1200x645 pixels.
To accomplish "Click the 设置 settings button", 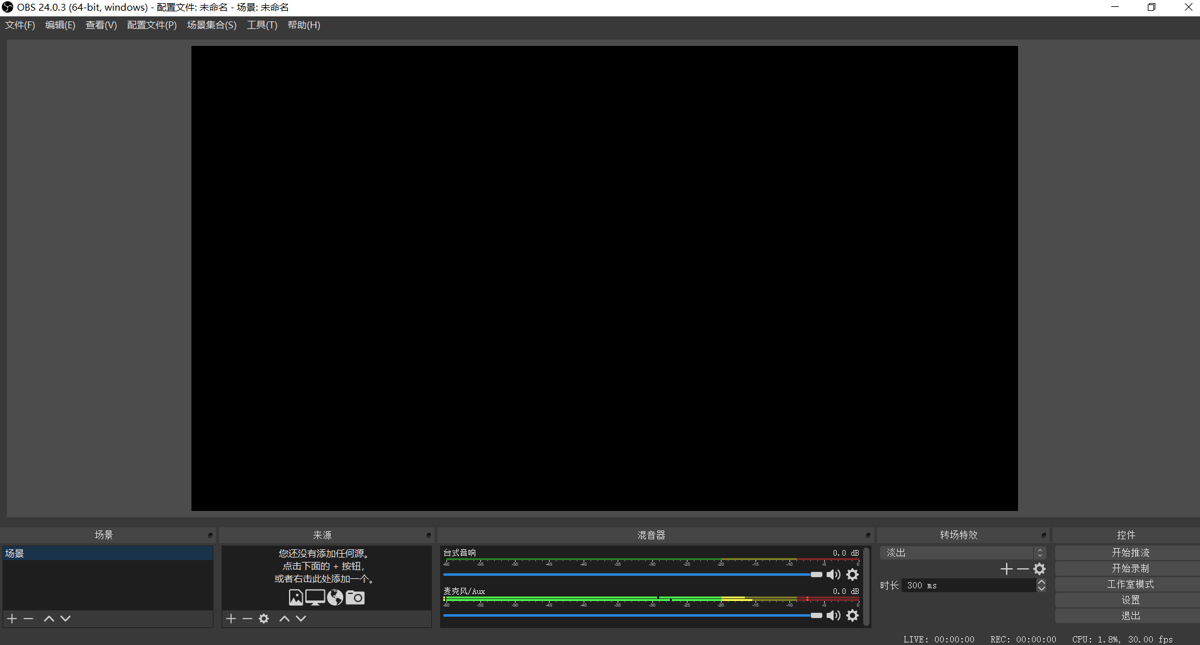I will click(1130, 600).
